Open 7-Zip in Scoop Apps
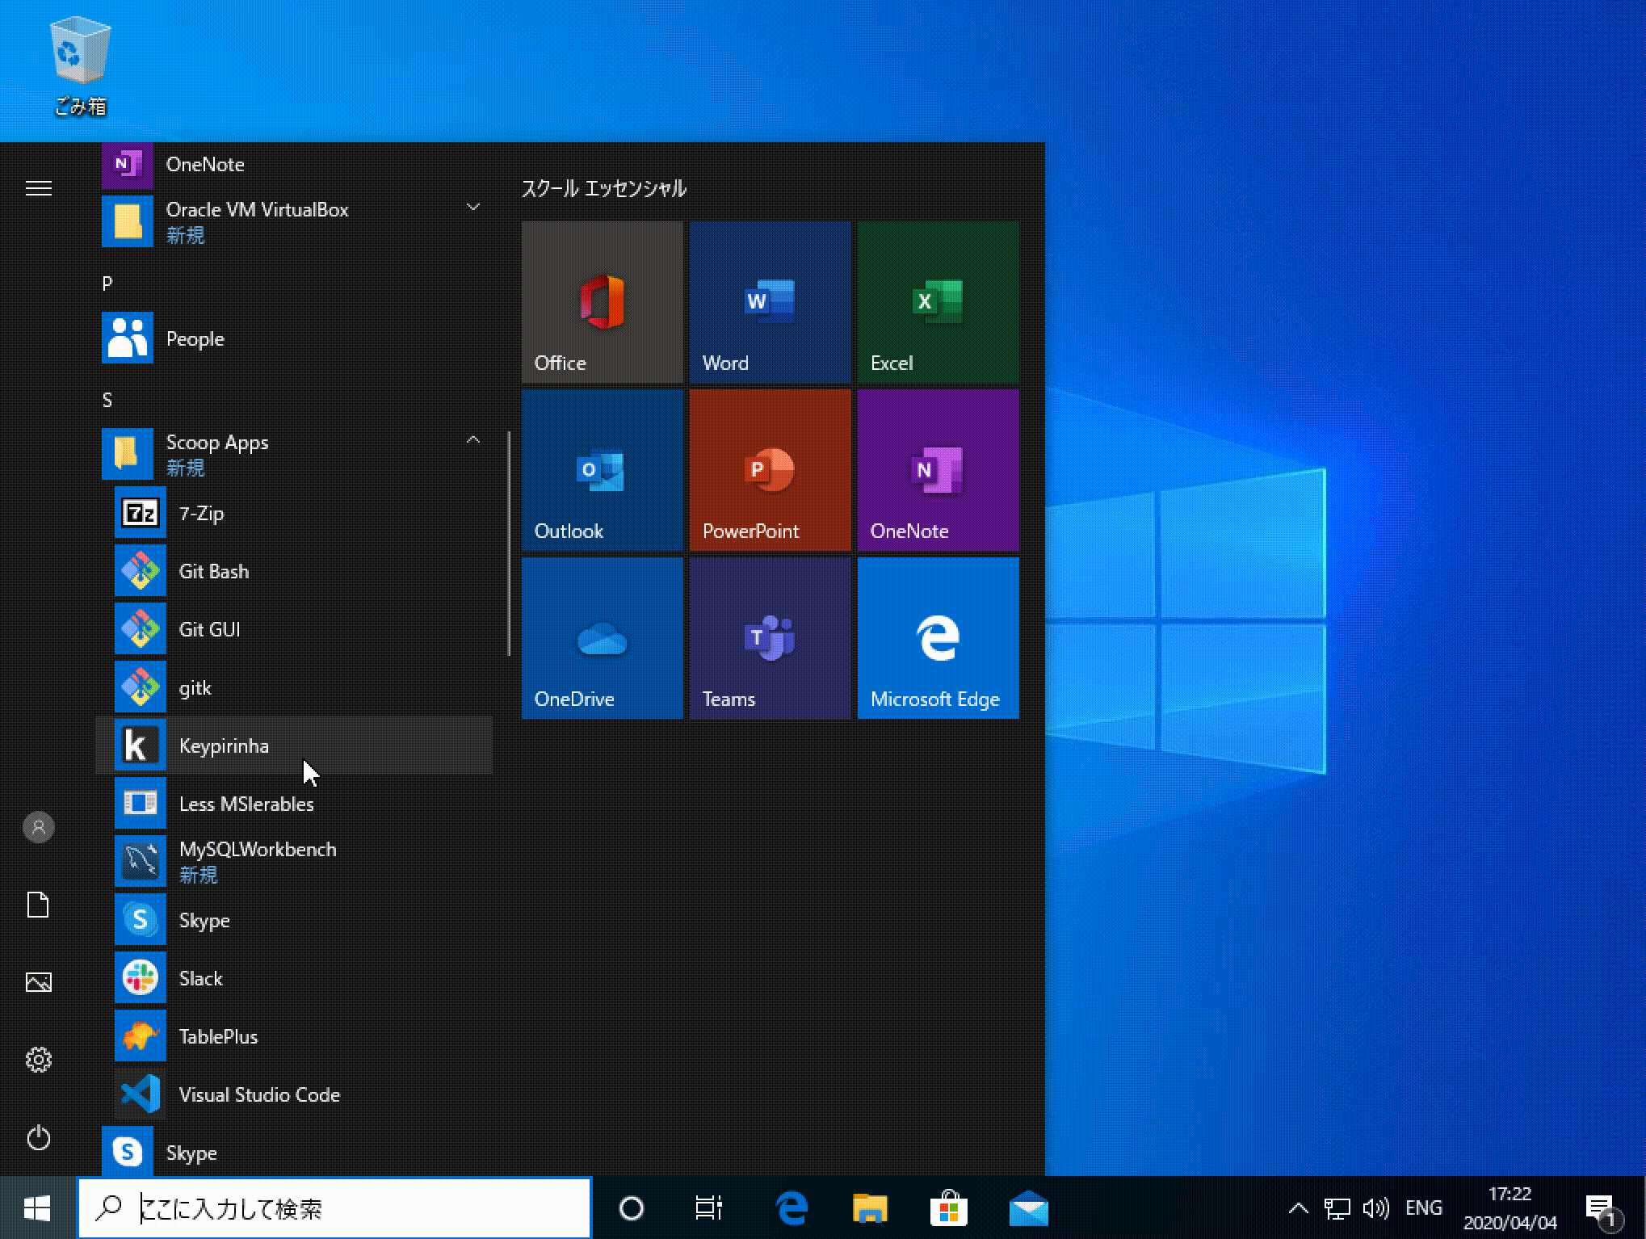Image resolution: width=1646 pixels, height=1239 pixels. pyautogui.click(x=201, y=513)
